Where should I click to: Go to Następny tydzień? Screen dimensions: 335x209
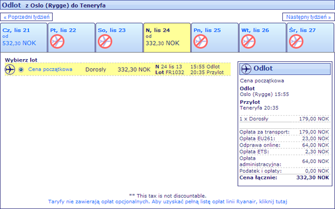[308, 17]
